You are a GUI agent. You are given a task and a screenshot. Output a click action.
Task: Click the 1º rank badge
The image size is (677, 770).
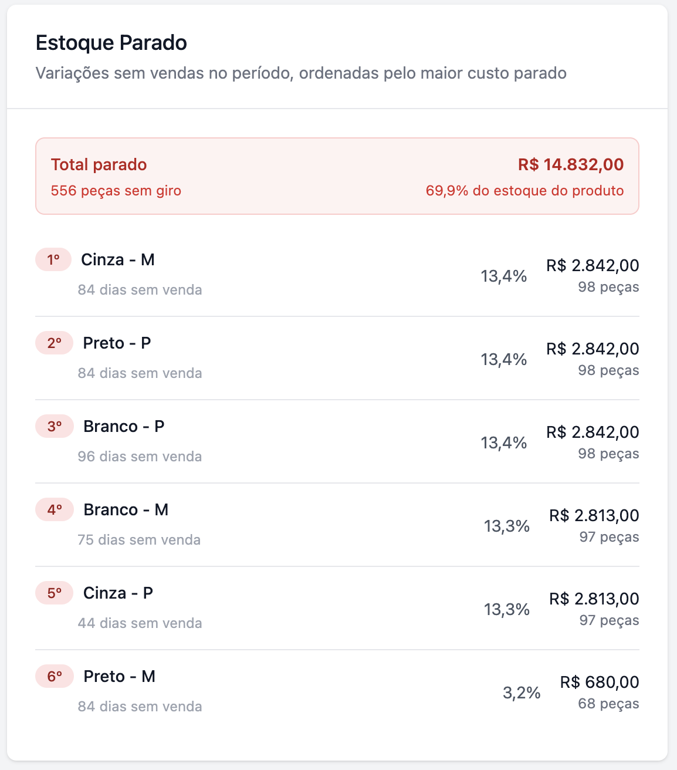(x=53, y=260)
